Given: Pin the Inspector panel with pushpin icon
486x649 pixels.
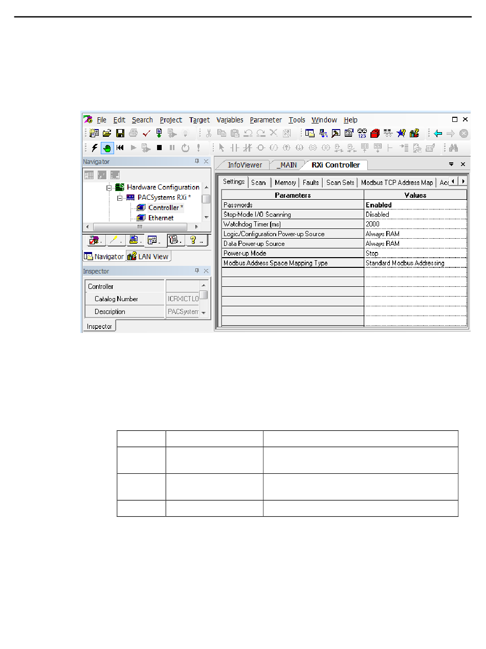Looking at the screenshot, I should (196, 270).
